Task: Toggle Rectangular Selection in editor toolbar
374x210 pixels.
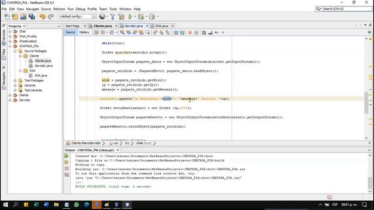Action: coord(147,33)
